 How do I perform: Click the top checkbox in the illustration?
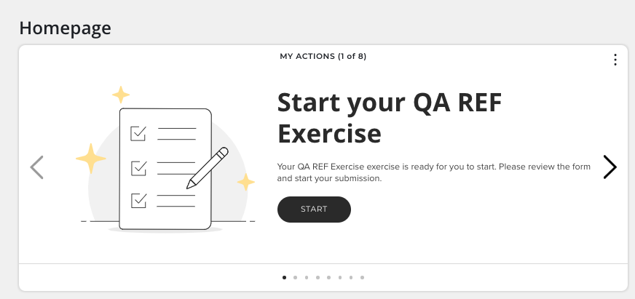coord(138,133)
